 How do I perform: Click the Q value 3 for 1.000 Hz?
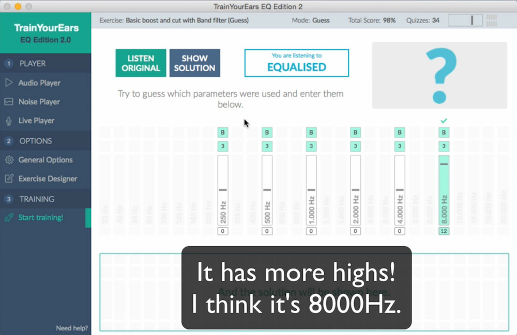coord(311,146)
